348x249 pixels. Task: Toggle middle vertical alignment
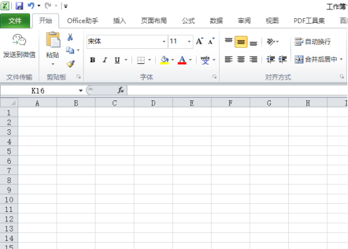tap(241, 41)
